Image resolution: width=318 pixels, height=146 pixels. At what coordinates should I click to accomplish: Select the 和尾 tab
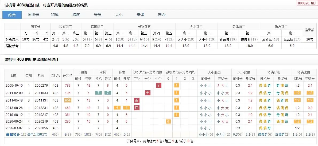(55, 15)
